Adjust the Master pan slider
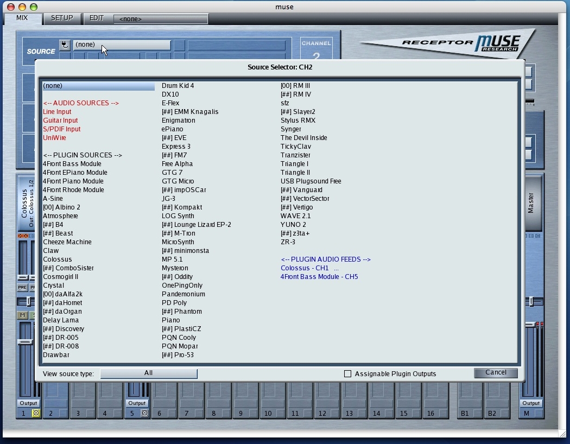 531,301
